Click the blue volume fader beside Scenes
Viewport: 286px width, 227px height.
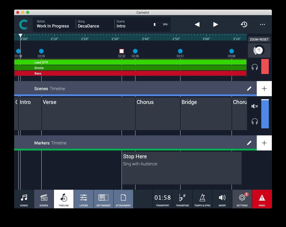click(265, 114)
